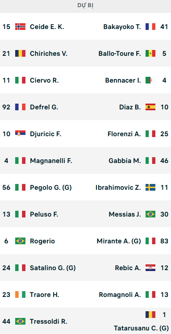Click the Romania flag above Tatarusanu C.
Image resolution: width=171 pixels, height=334 pixels.
(150, 315)
